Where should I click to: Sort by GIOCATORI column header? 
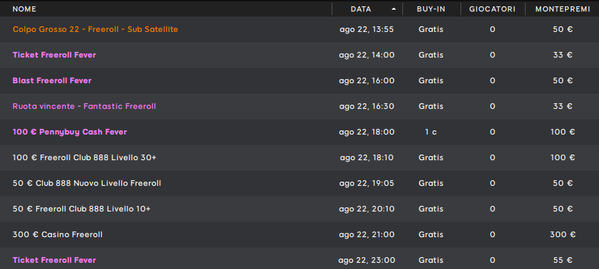492,9
